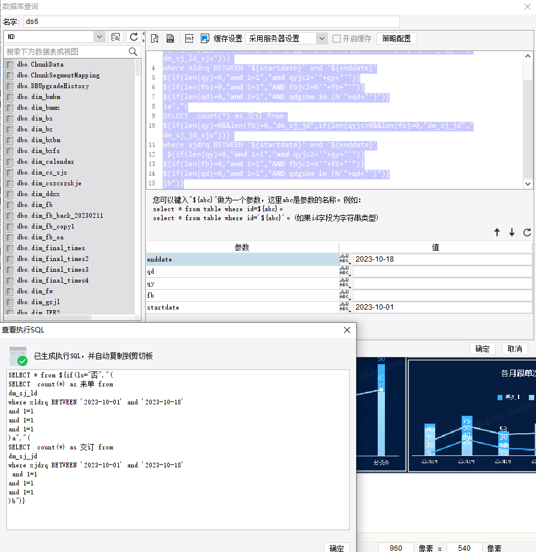Refresh the parameter list
Image resolution: width=536 pixels, height=552 pixels.
[527, 232]
